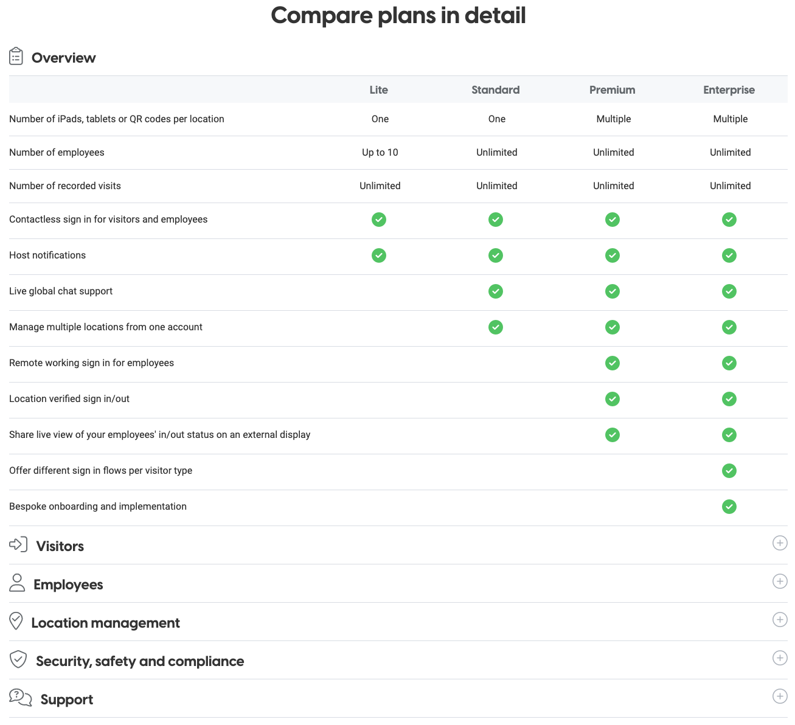Viewport: 795px width, 725px height.
Task: Click Enterprise checkmark for Bespoke onboarding
Action: point(729,507)
